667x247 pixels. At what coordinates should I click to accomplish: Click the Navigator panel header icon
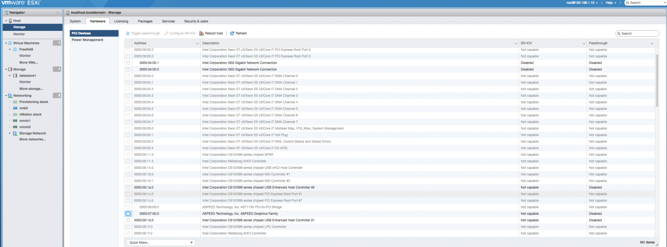[x=6, y=12]
